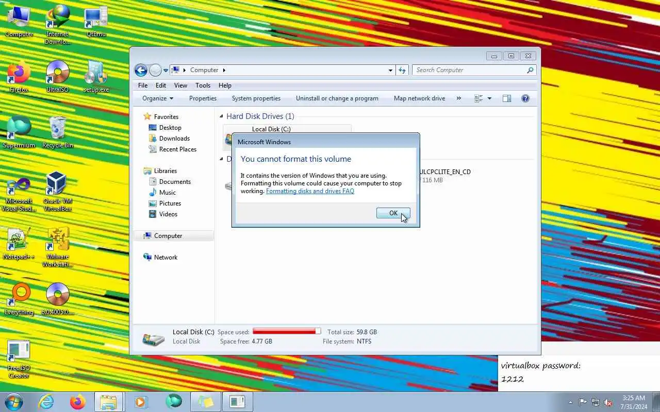Launch the Free ISO Creator shortcut
Screen dimensions: 660x412
click(x=19, y=359)
